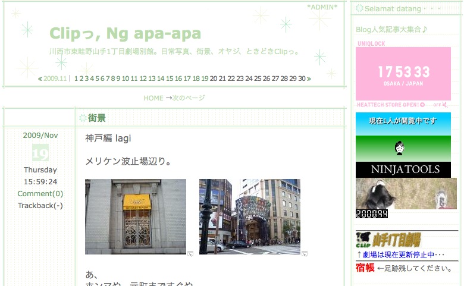Click the 15:59:24 post time

(40, 182)
